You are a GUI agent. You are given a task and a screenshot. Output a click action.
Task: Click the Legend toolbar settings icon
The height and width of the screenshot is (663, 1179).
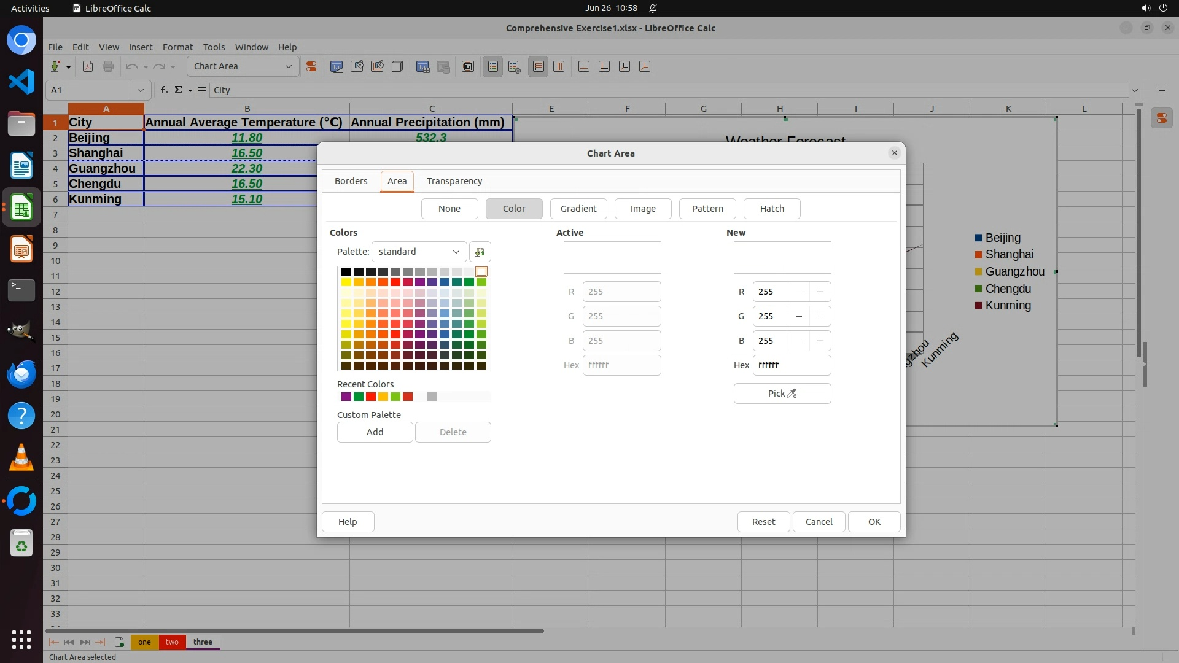point(515,66)
